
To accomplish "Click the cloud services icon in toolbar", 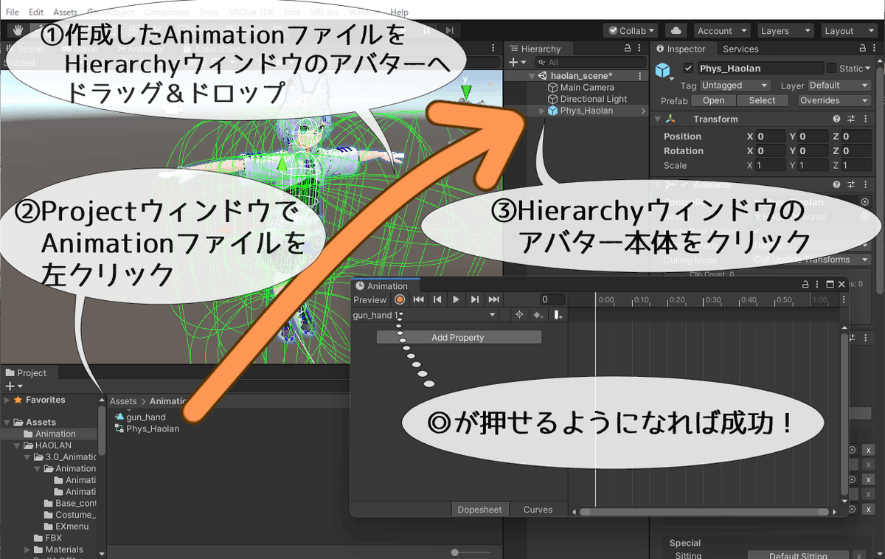I will point(676,30).
